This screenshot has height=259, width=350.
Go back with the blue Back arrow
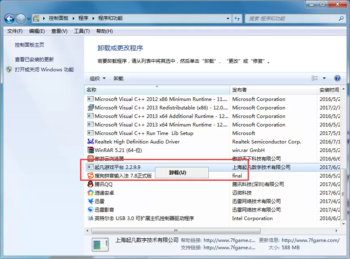9,19
